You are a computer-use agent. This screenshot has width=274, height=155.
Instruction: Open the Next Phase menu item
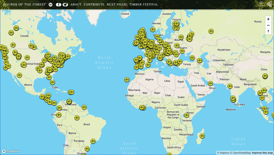pos(117,4)
